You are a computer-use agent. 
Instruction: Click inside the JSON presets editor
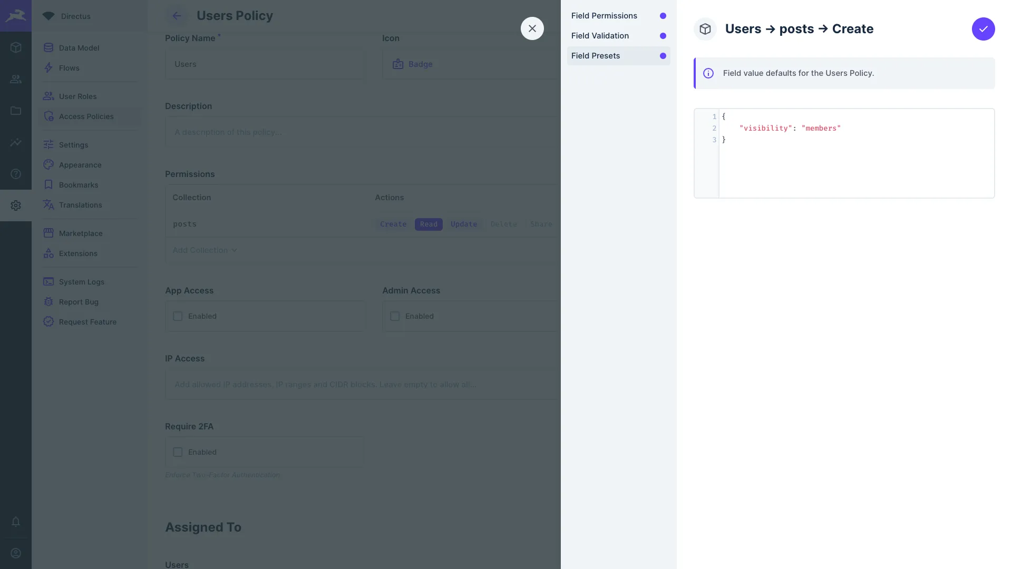856,163
